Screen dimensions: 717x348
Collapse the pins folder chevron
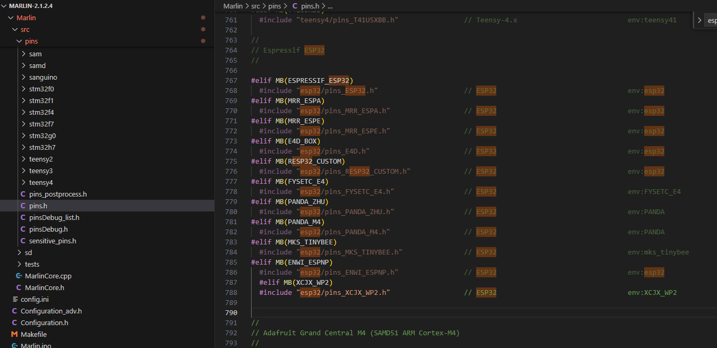pyautogui.click(x=19, y=41)
